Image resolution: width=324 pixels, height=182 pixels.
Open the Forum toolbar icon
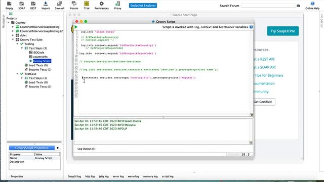pos(74,6)
